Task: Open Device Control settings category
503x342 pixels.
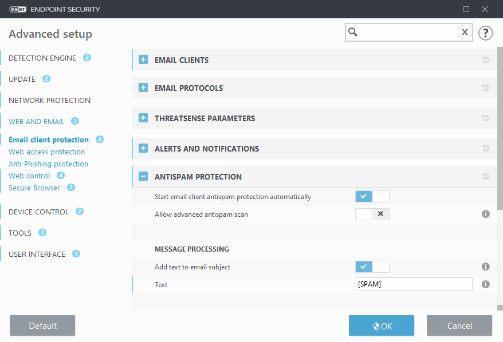Action: point(38,212)
